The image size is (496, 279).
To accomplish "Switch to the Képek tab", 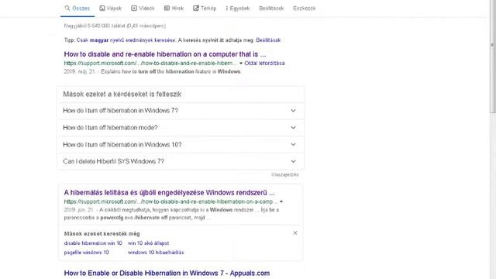I will click(x=110, y=9).
